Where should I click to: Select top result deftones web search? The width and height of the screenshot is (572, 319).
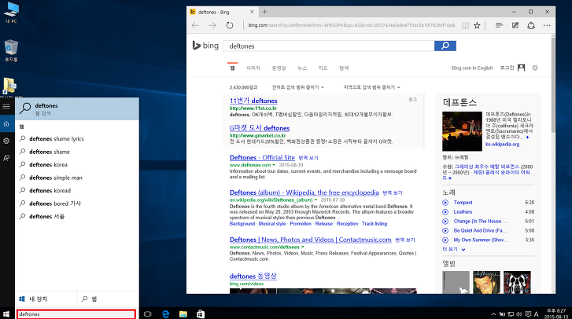pos(77,109)
